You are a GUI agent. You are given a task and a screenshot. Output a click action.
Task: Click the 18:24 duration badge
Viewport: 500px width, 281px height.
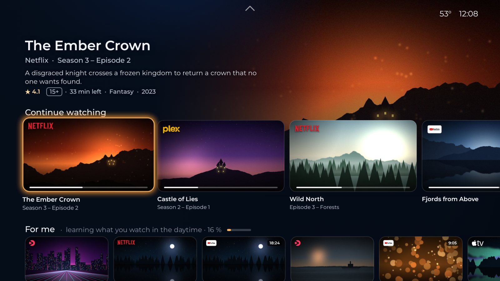tap(274, 243)
